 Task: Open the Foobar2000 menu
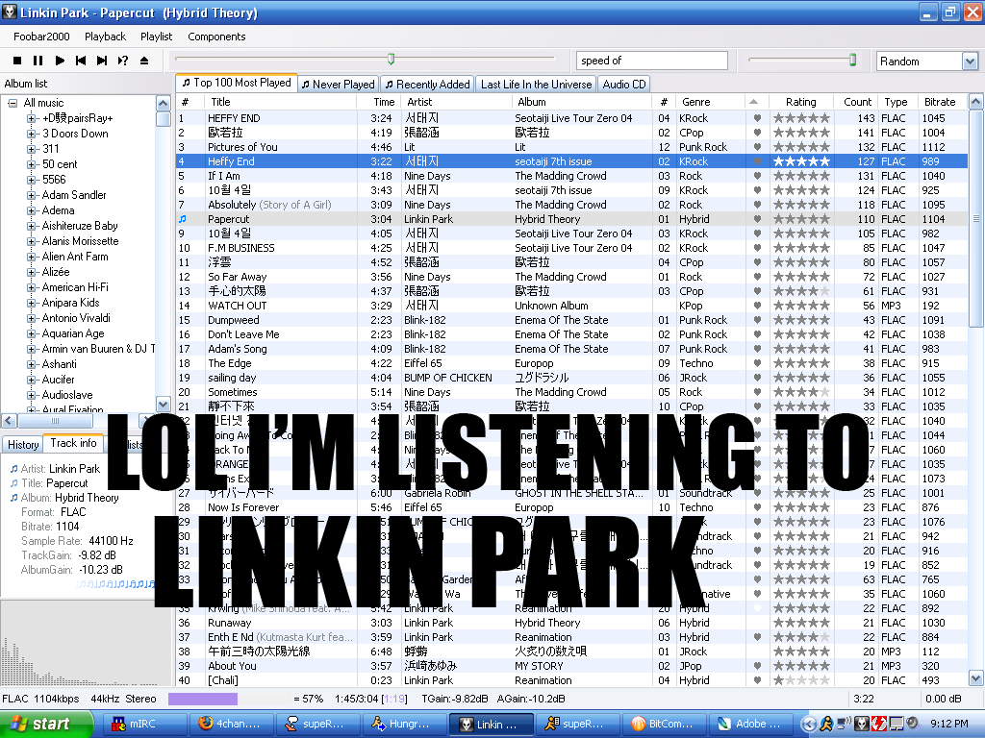point(41,37)
